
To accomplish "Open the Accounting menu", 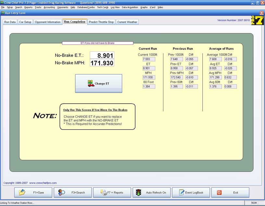I will click(x=49, y=7).
